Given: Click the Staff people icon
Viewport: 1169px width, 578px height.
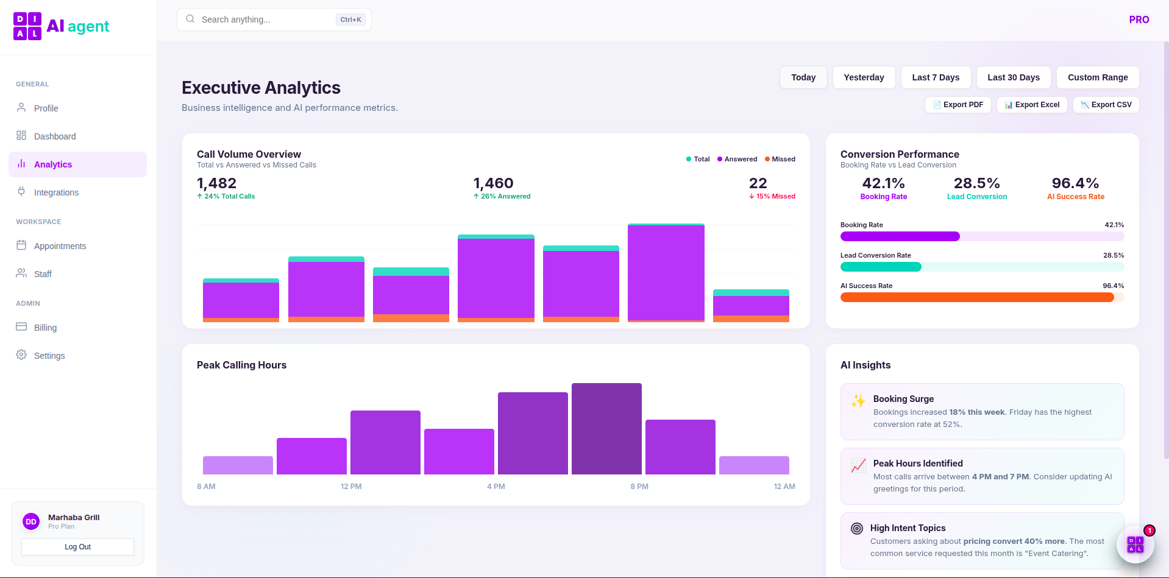Looking at the screenshot, I should pos(21,273).
